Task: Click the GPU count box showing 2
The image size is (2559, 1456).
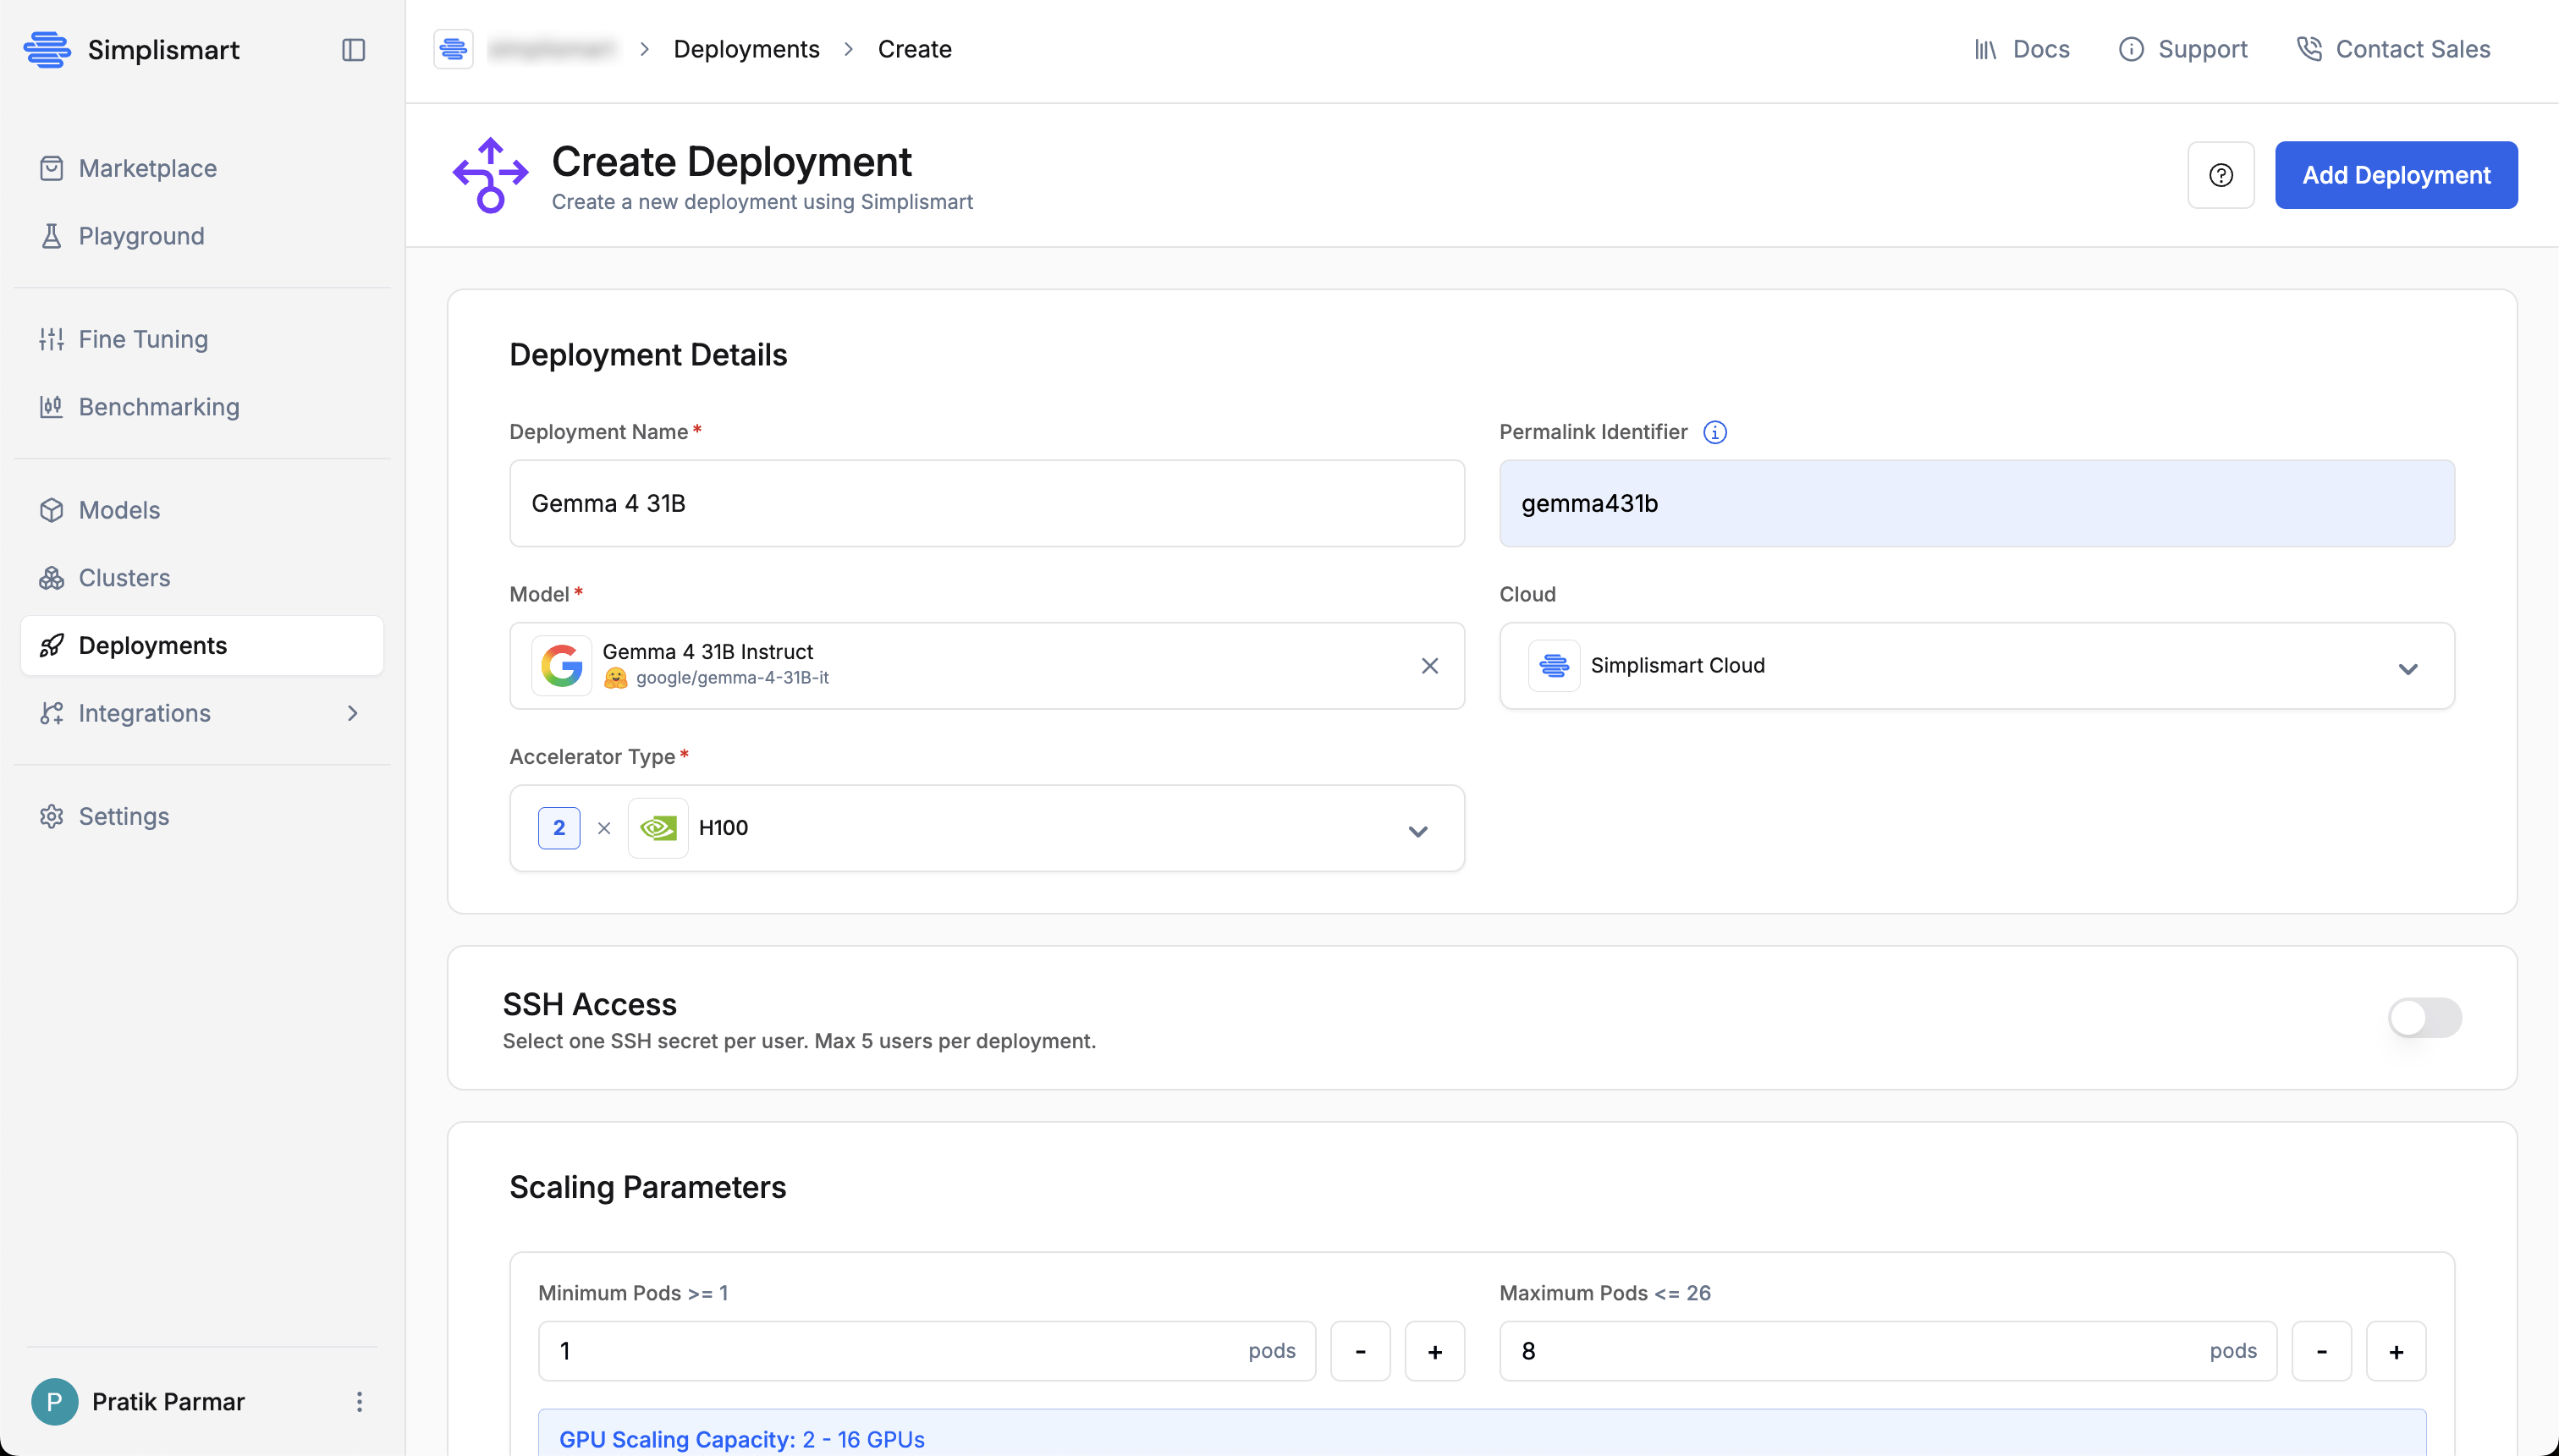Action: coord(559,828)
